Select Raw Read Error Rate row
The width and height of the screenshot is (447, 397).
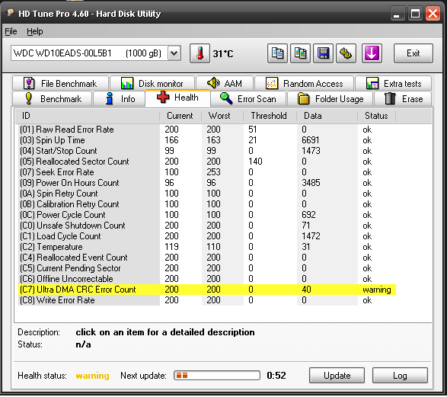point(207,130)
